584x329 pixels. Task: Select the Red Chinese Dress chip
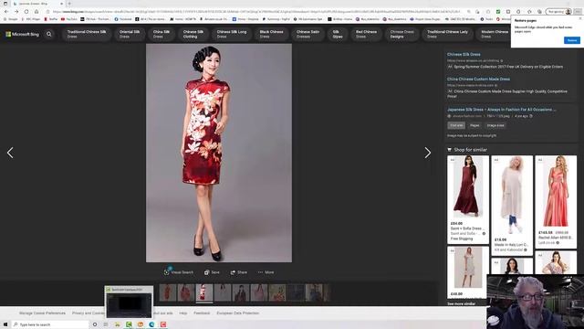click(x=366, y=34)
